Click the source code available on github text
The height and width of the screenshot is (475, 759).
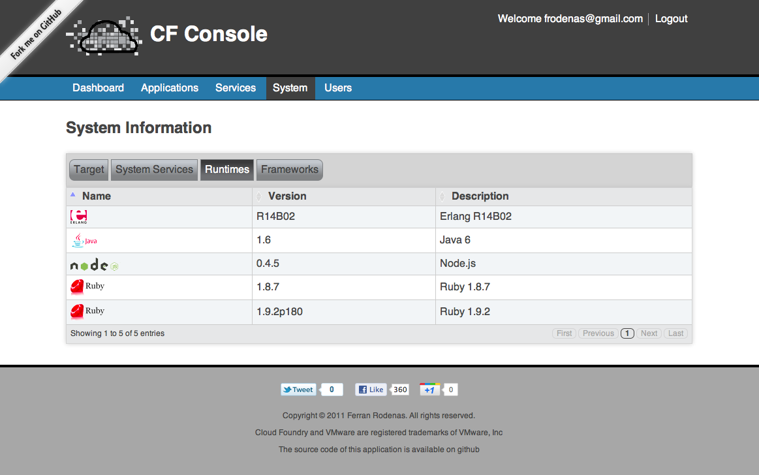point(379,450)
